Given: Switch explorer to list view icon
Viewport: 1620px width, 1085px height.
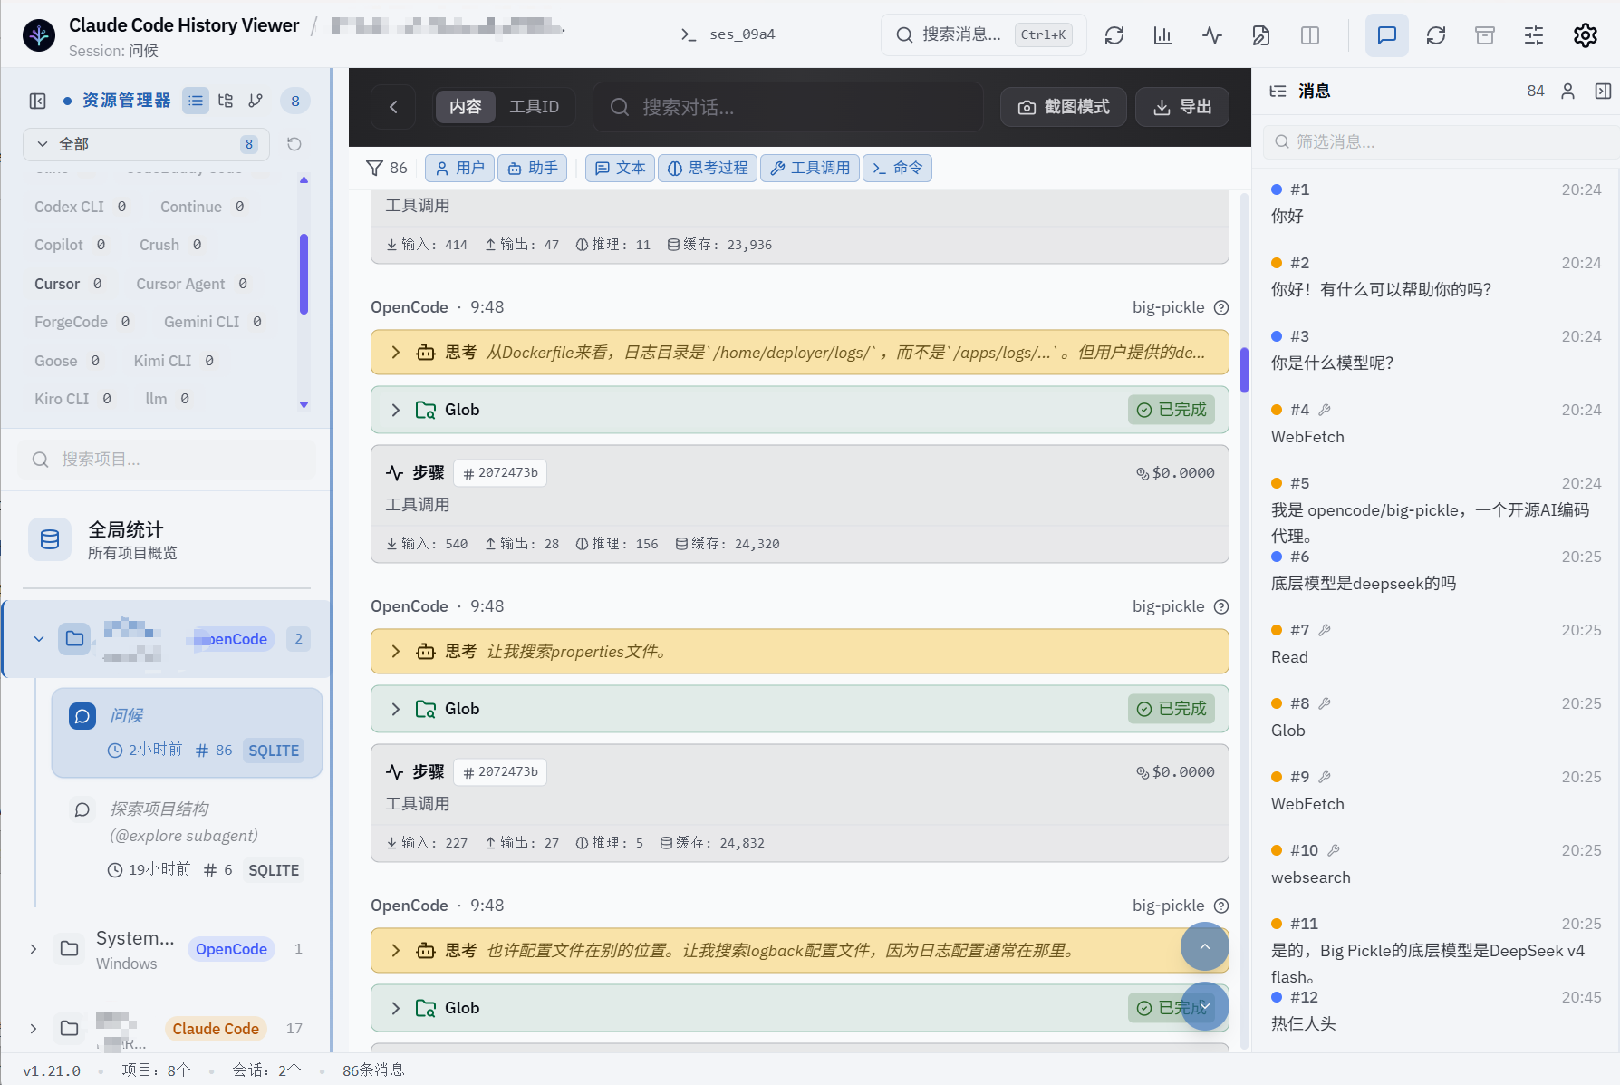Looking at the screenshot, I should [x=196, y=101].
